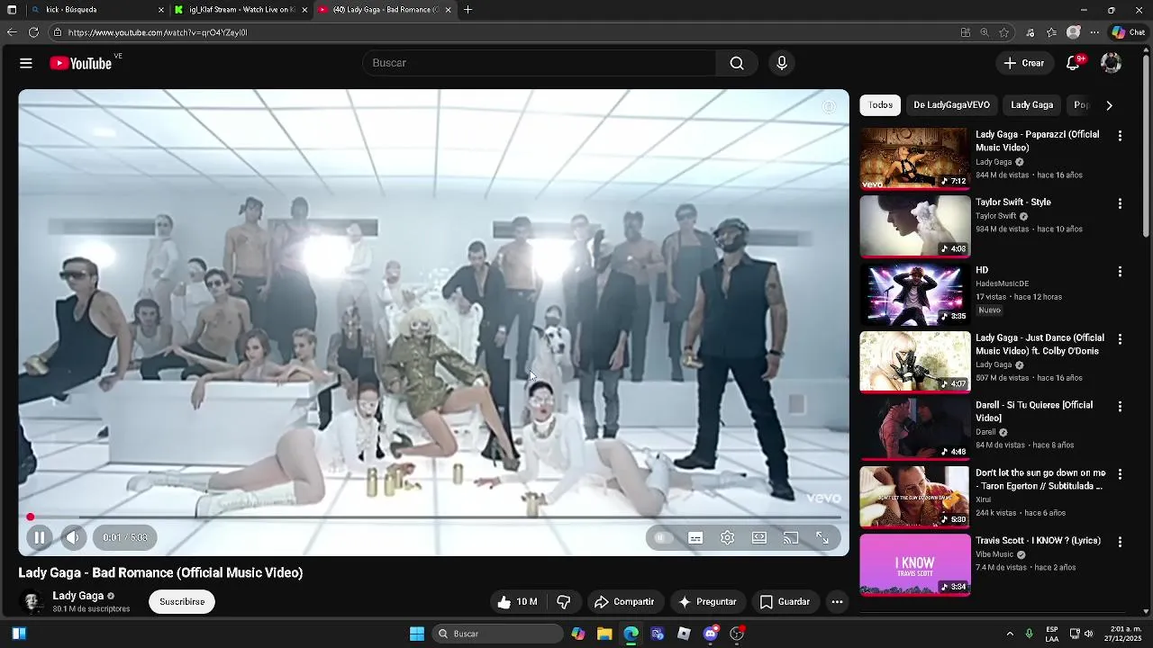Open the Lady Gaga channel name link

coord(77,596)
